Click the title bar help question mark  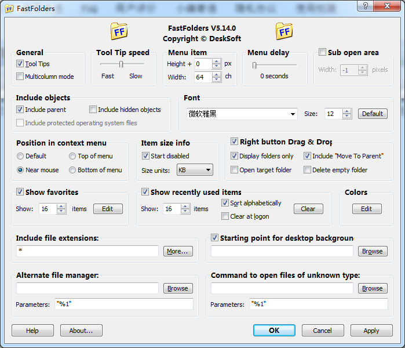[x=365, y=6]
